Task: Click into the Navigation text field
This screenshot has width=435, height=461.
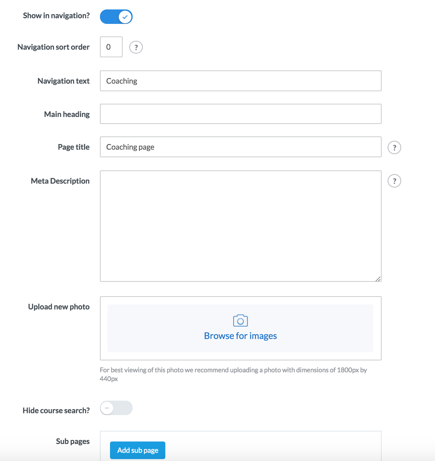Action: pyautogui.click(x=240, y=81)
